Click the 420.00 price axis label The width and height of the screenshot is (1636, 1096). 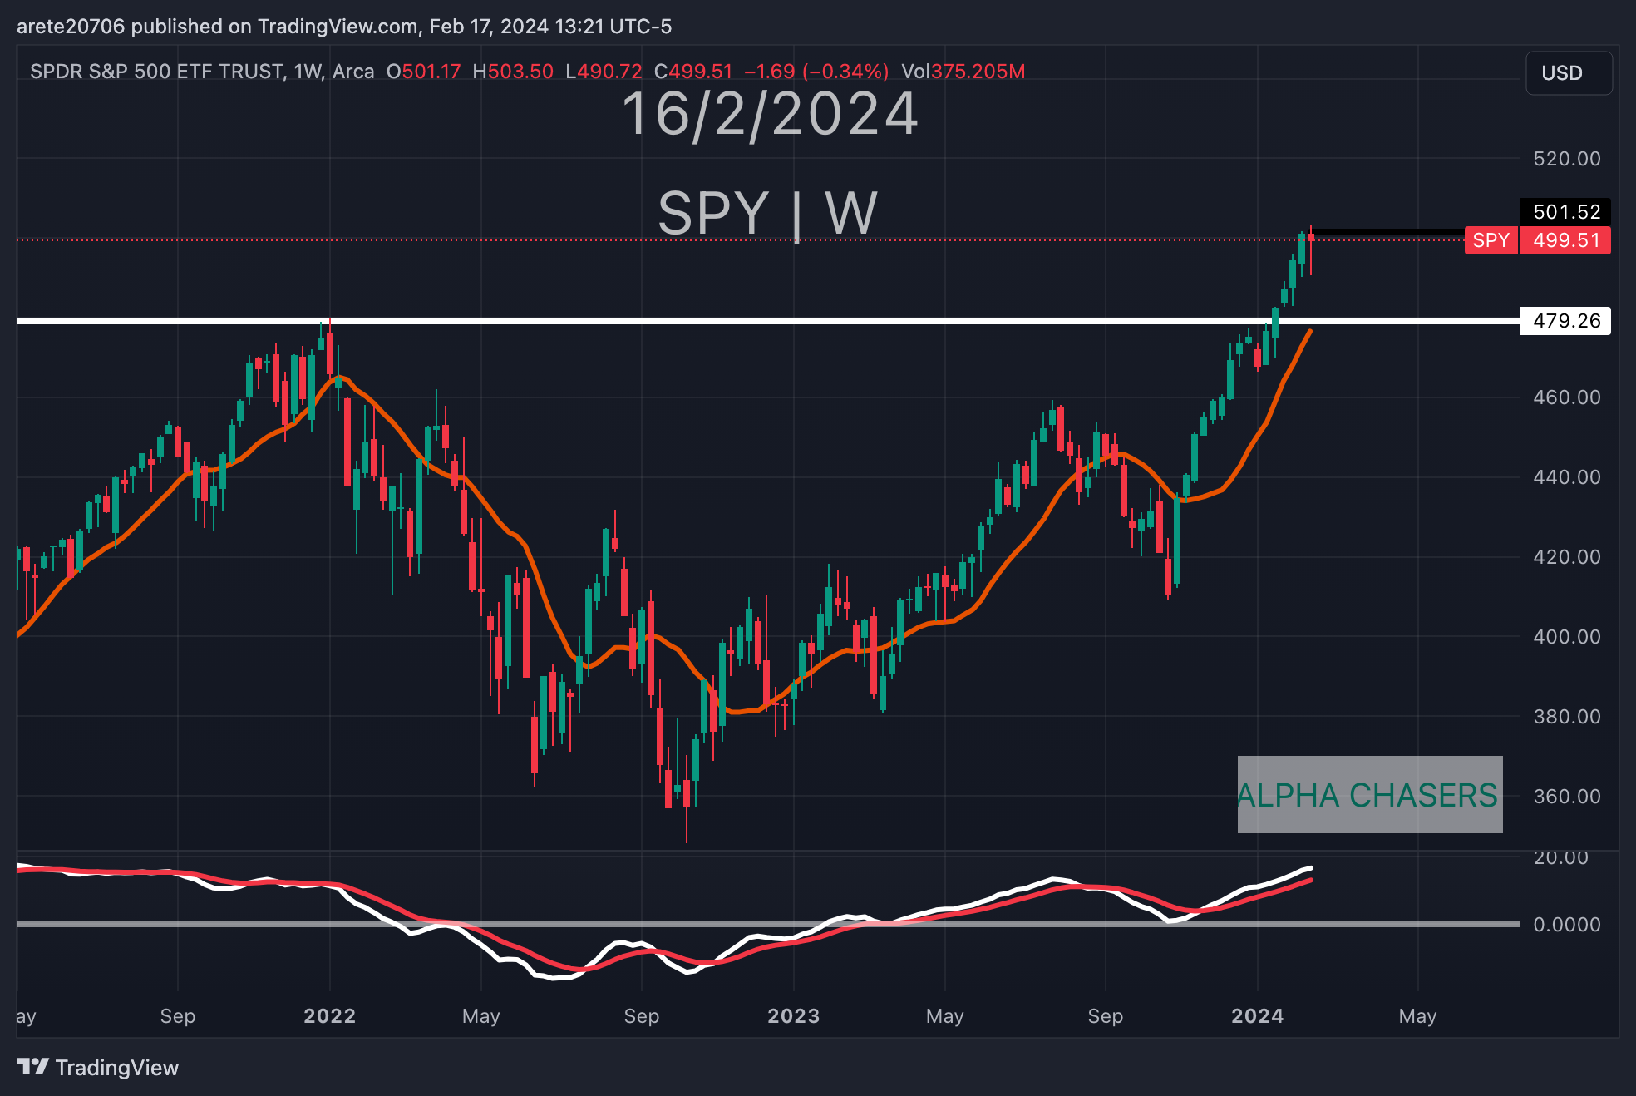click(x=1567, y=556)
